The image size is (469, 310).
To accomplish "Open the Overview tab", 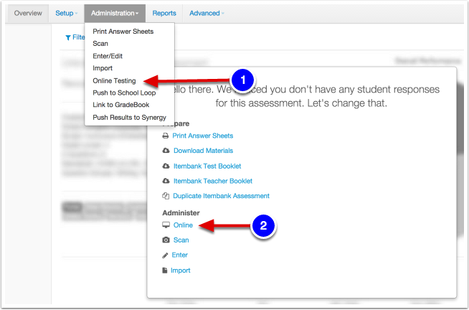I will (x=28, y=14).
